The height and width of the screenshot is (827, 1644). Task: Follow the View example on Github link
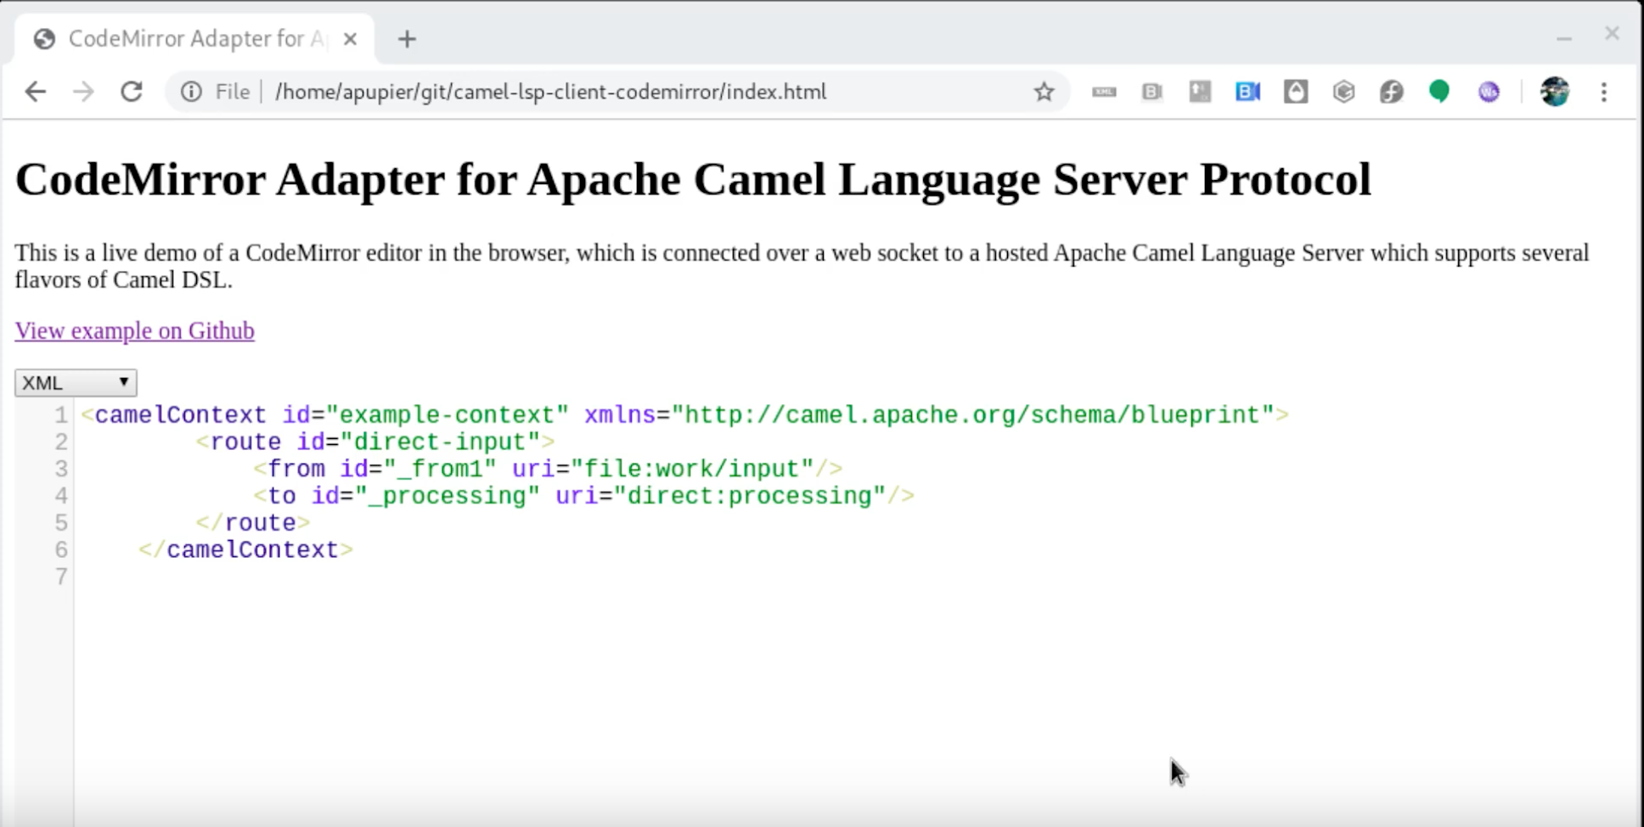134,330
